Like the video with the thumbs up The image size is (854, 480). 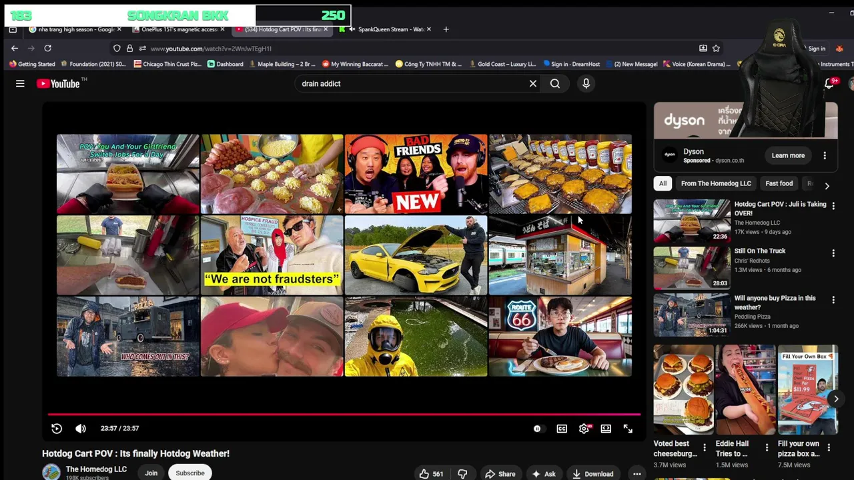pyautogui.click(x=430, y=474)
